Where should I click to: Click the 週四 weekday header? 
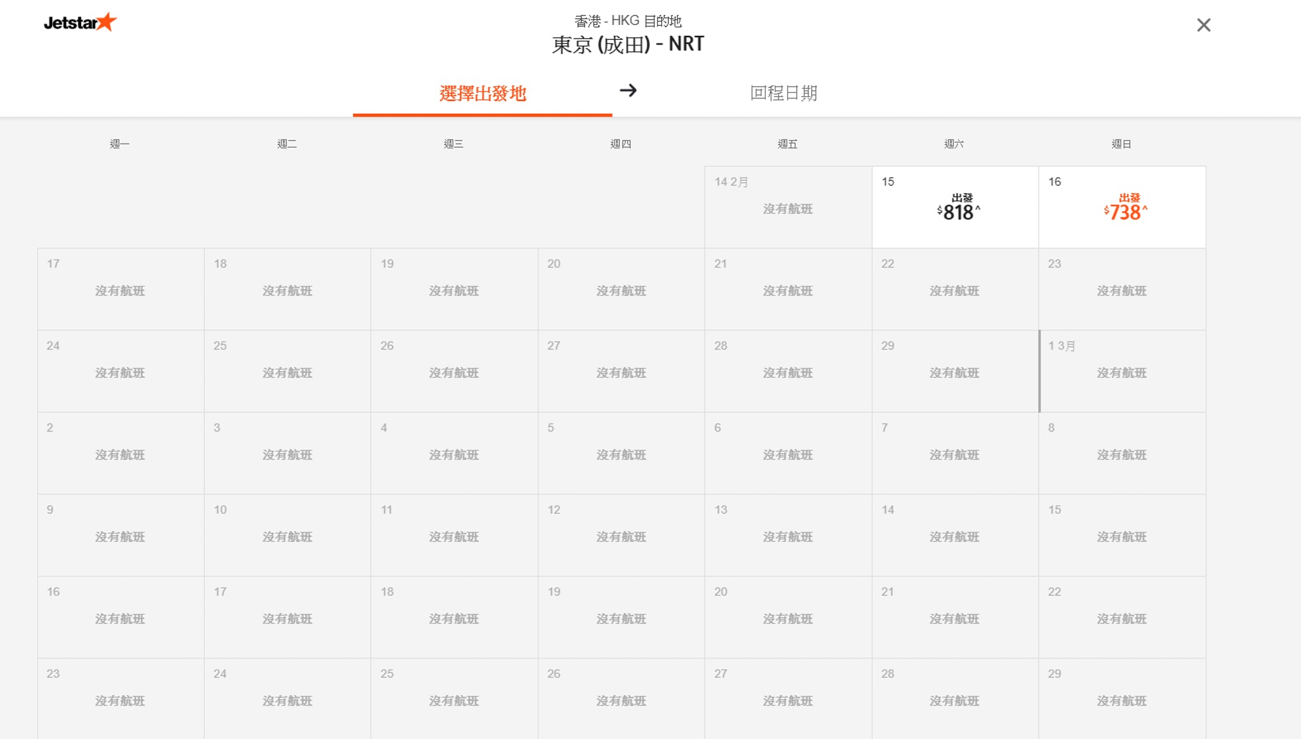(x=621, y=144)
